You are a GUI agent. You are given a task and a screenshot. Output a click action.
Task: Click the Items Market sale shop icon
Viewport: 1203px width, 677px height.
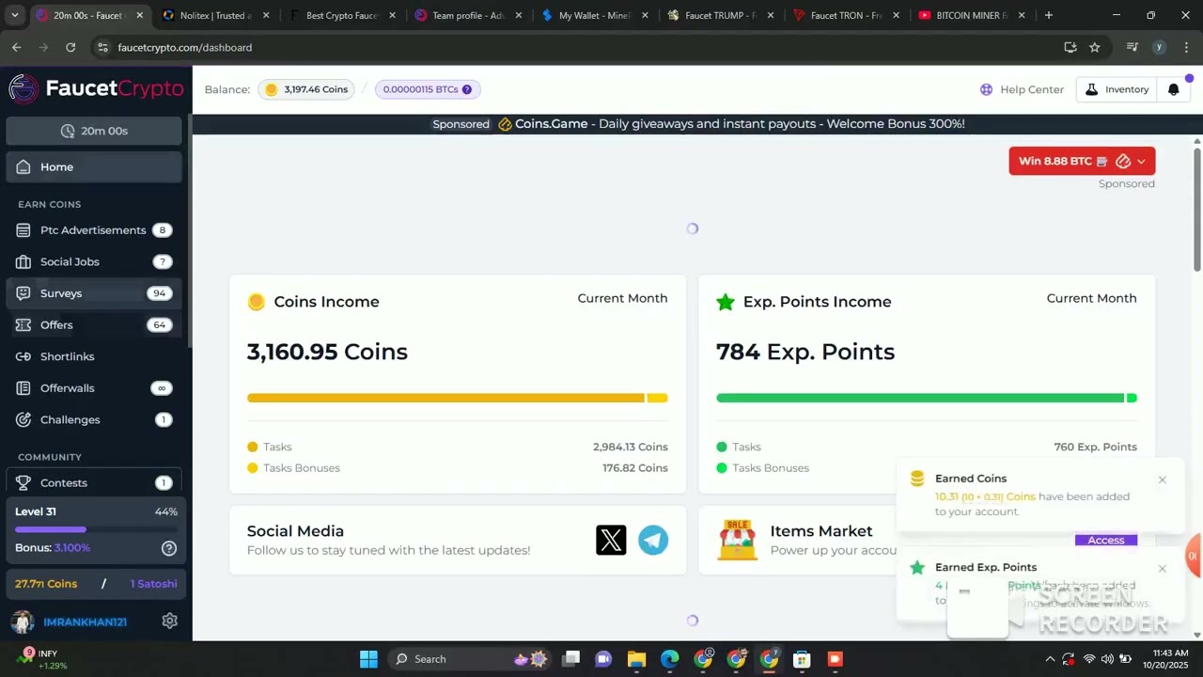pyautogui.click(x=737, y=540)
